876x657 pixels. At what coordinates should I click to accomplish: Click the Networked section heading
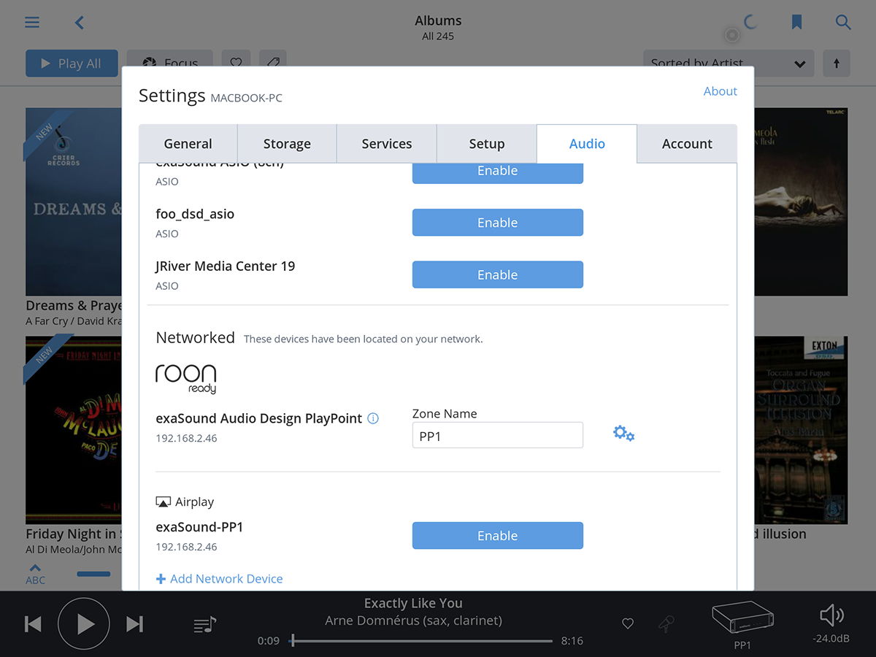click(195, 337)
